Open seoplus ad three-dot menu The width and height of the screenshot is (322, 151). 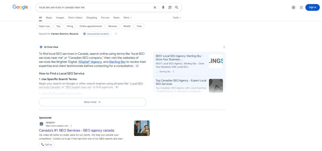tap(71, 126)
